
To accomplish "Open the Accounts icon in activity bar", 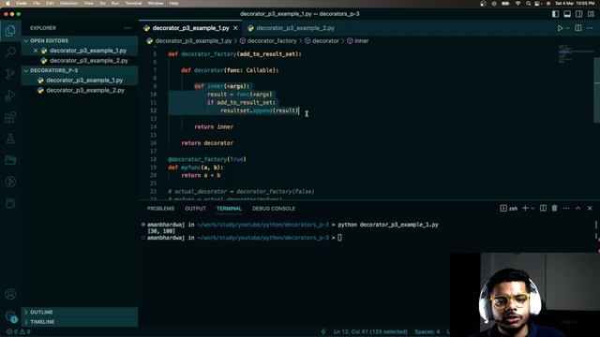I will point(10,294).
